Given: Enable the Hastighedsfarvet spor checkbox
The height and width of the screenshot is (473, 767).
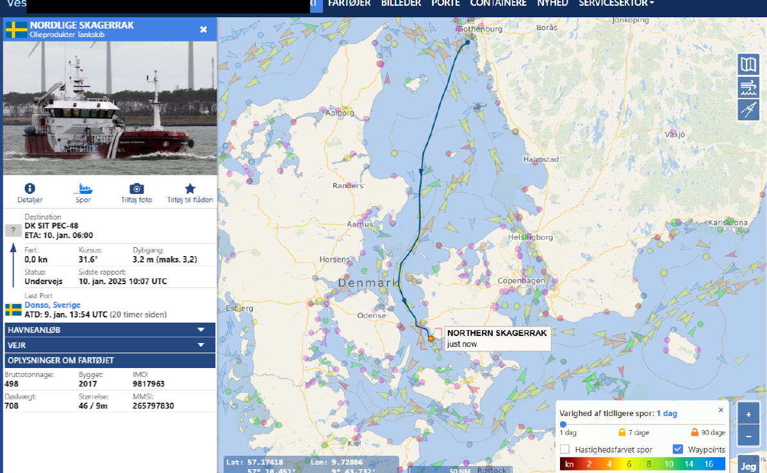Looking at the screenshot, I should click(x=565, y=449).
